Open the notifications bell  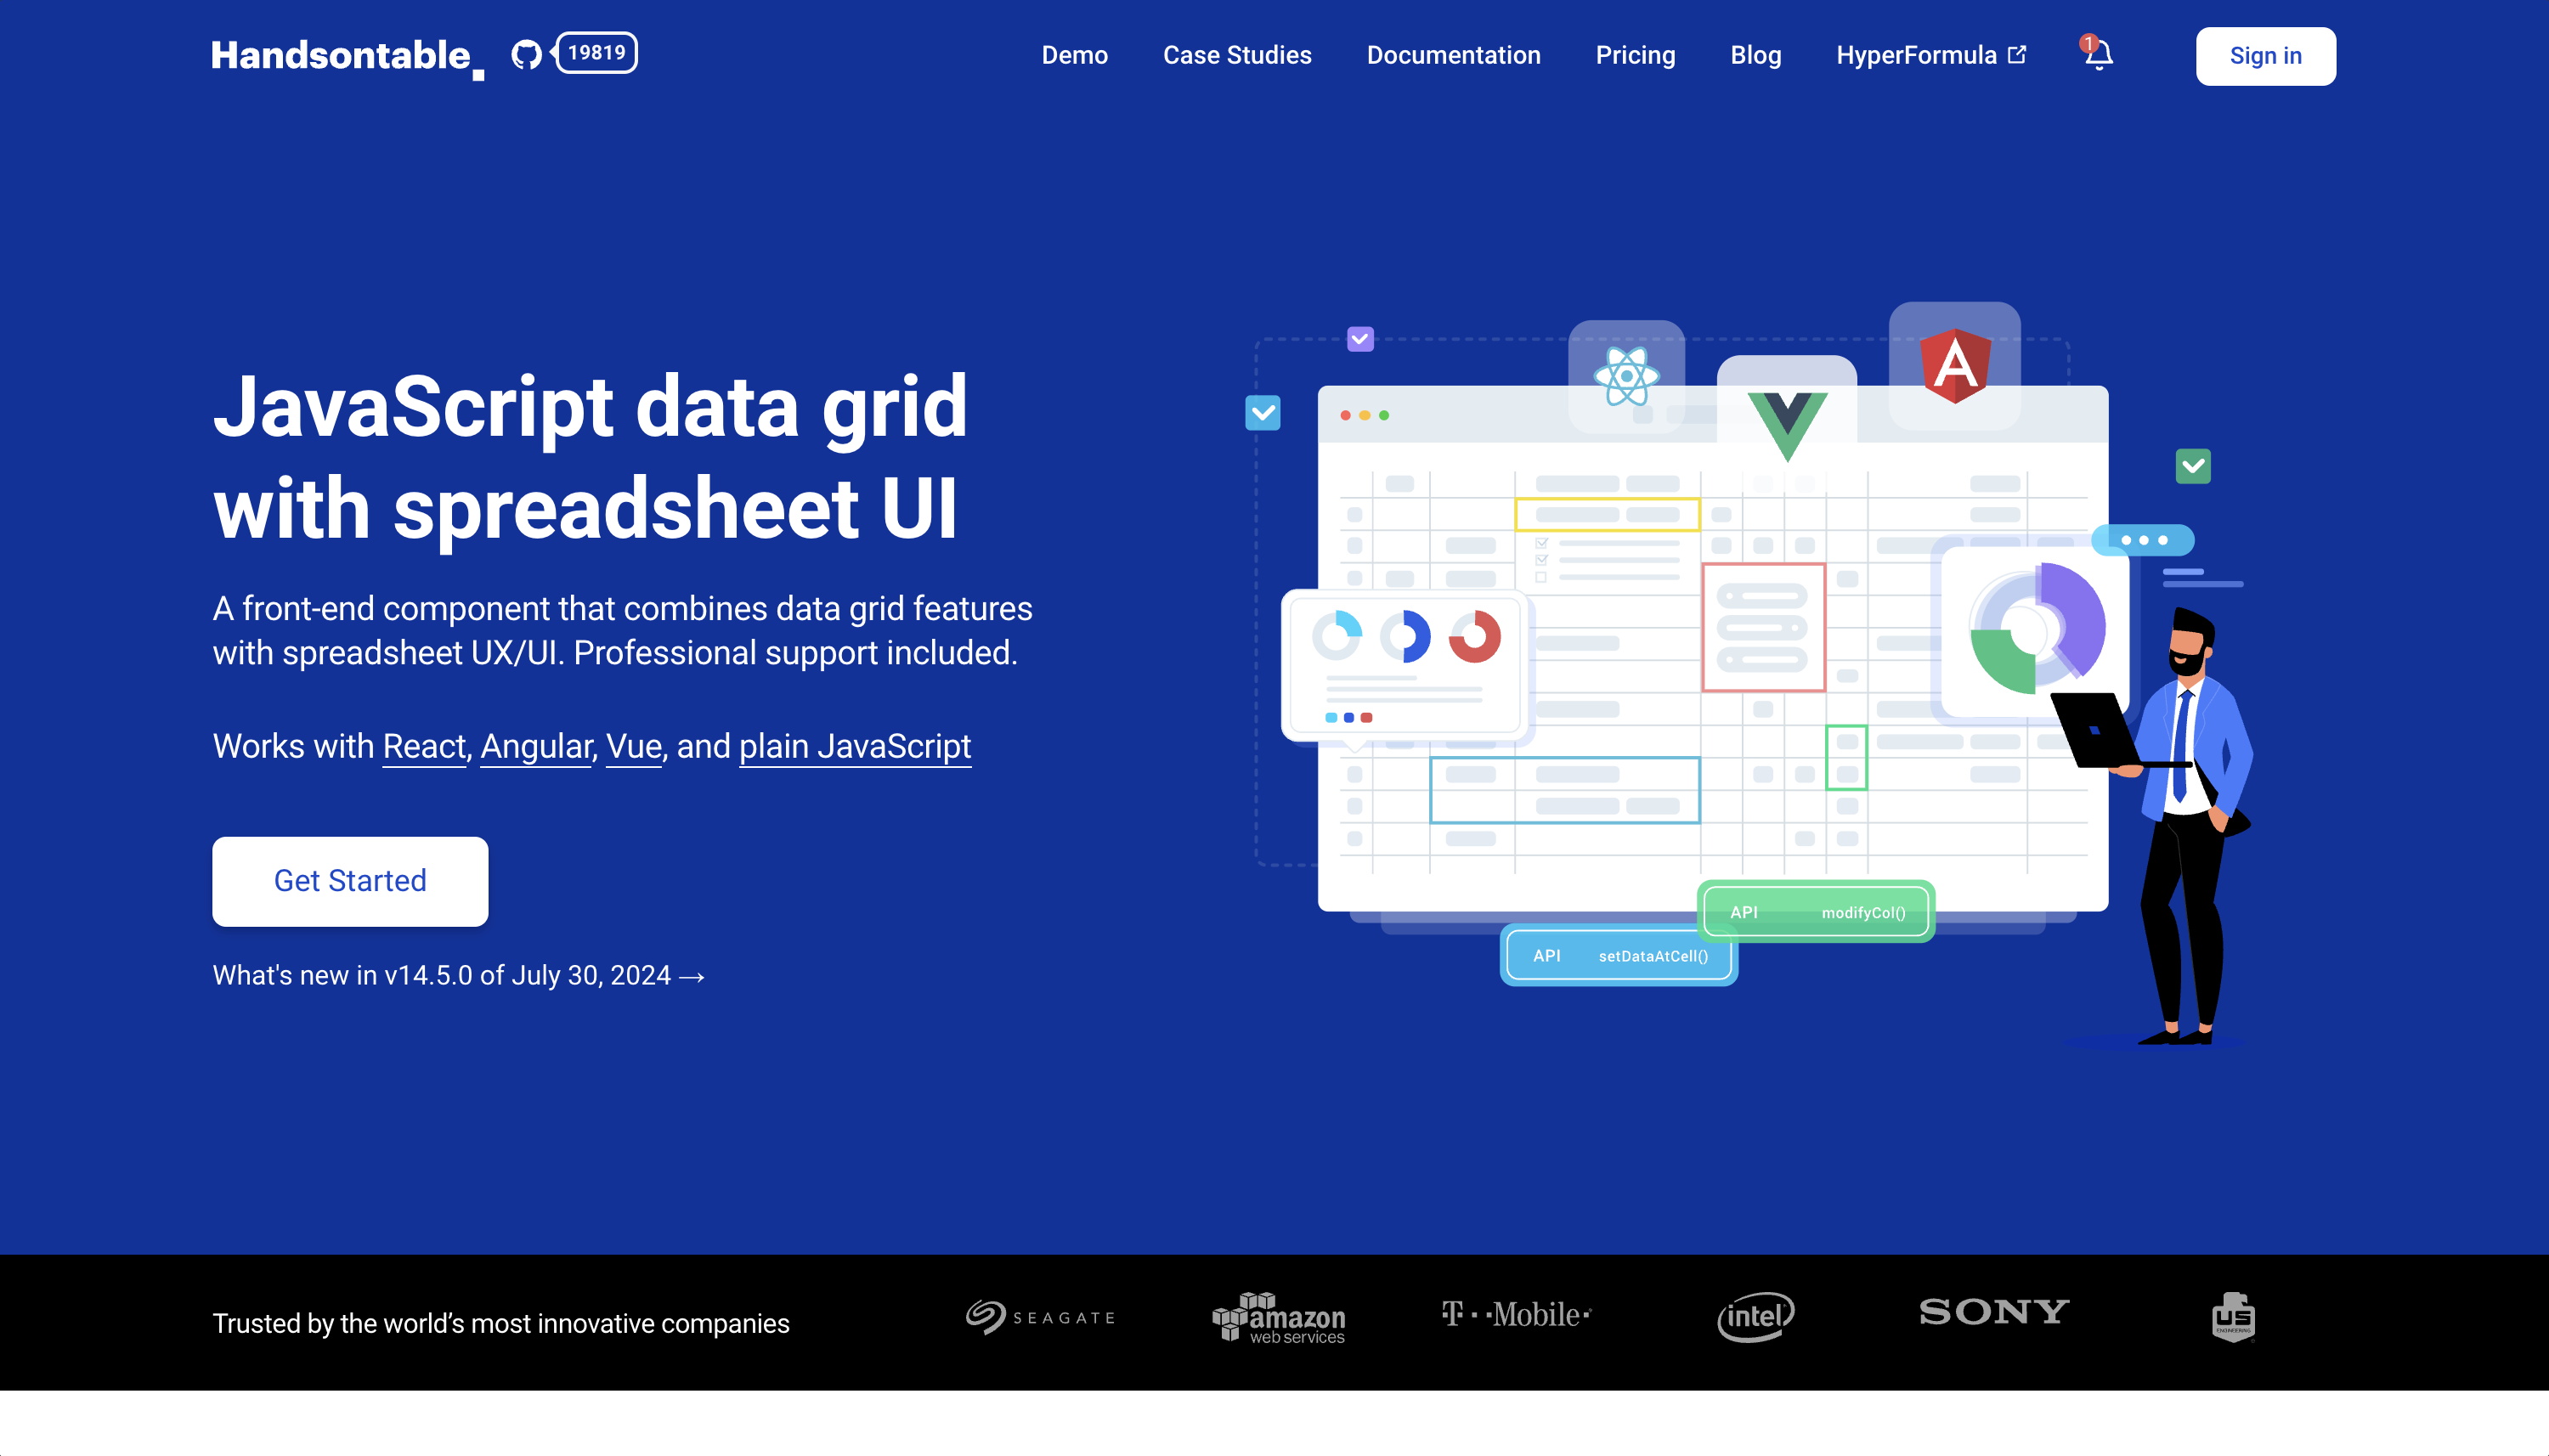pyautogui.click(x=2097, y=54)
